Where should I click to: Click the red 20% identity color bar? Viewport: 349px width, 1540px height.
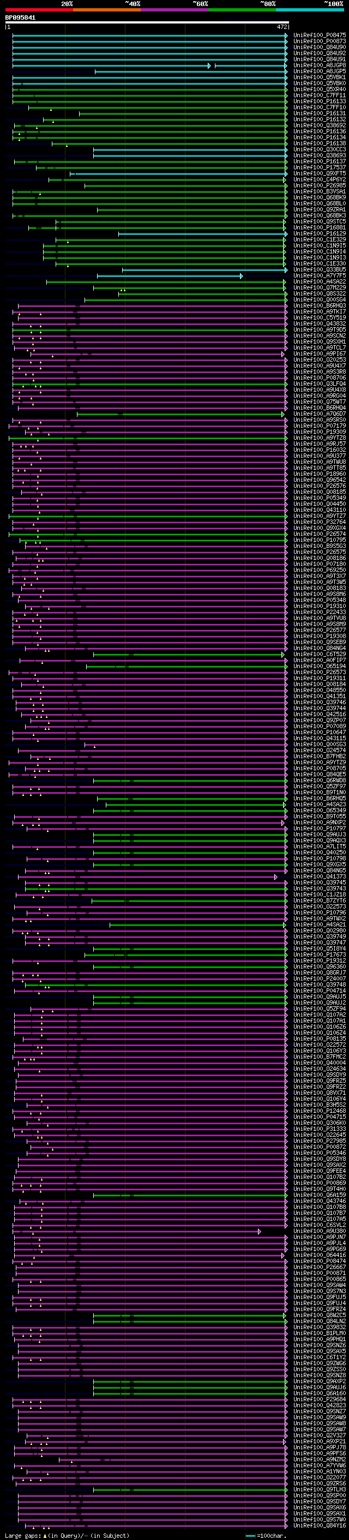pyautogui.click(x=39, y=10)
